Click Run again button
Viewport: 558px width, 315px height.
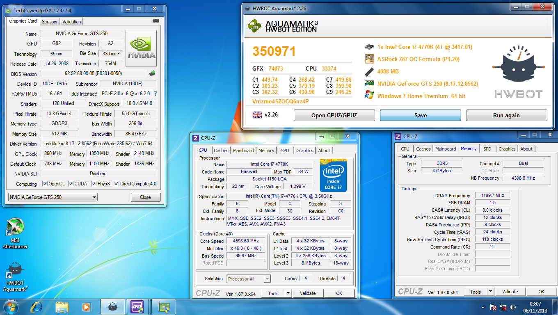(506, 115)
